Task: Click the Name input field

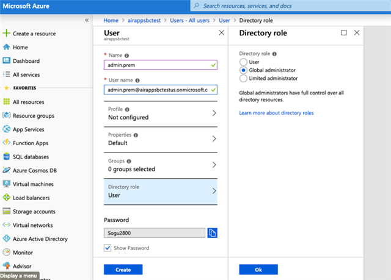Action: point(161,65)
